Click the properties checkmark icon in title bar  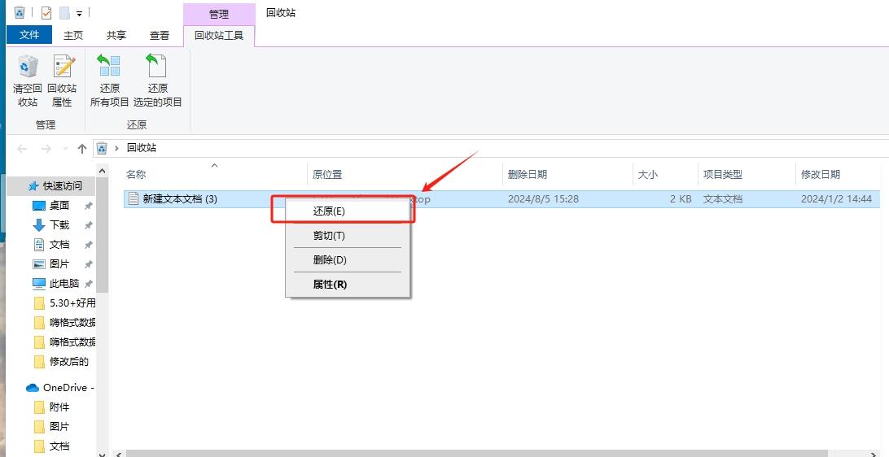(46, 12)
